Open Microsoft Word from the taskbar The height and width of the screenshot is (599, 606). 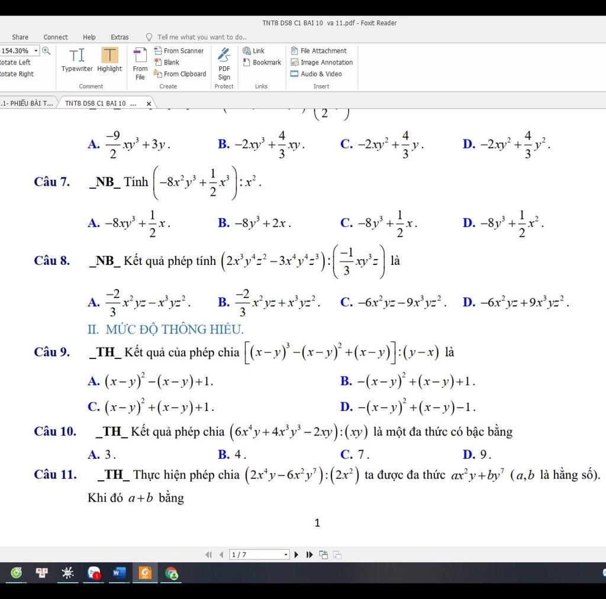coord(119,572)
